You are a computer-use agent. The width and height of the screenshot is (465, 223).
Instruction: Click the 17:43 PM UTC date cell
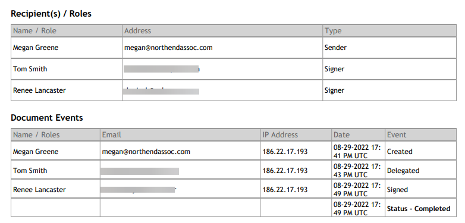pyautogui.click(x=357, y=171)
